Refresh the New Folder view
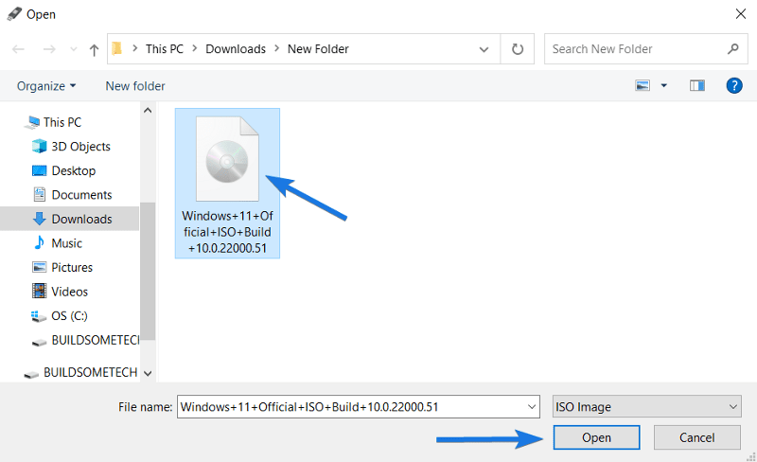This screenshot has height=462, width=757. tap(518, 49)
